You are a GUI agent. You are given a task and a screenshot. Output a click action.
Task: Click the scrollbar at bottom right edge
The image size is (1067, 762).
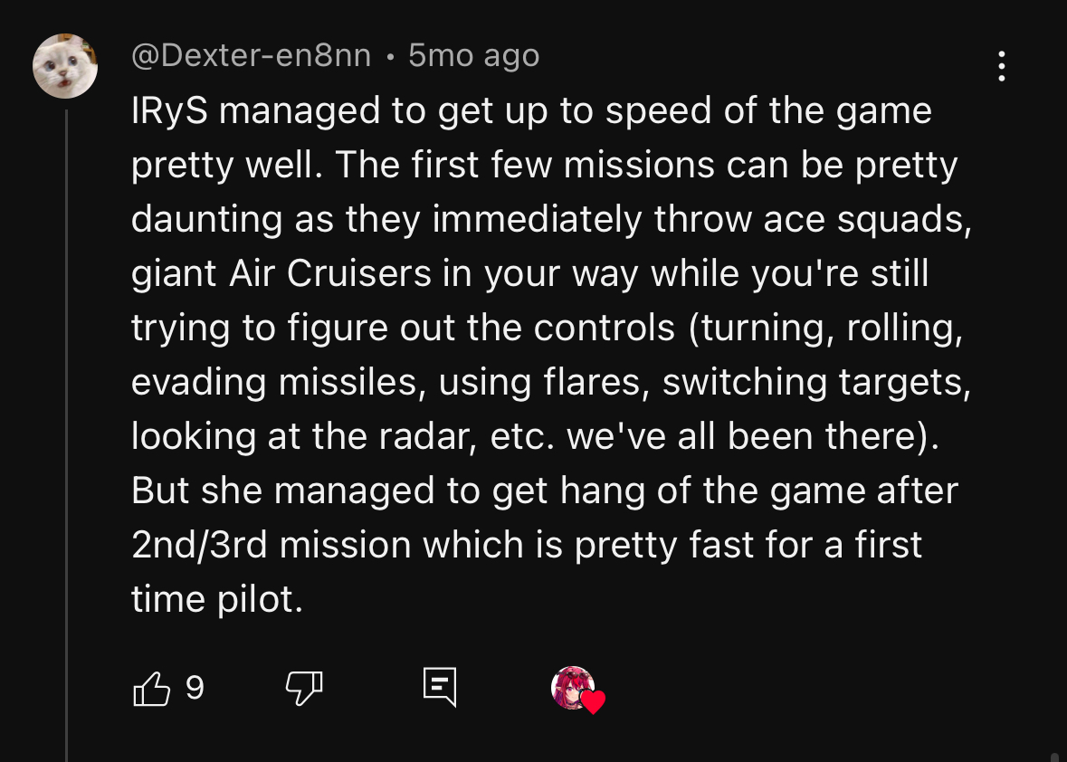[1053, 756]
